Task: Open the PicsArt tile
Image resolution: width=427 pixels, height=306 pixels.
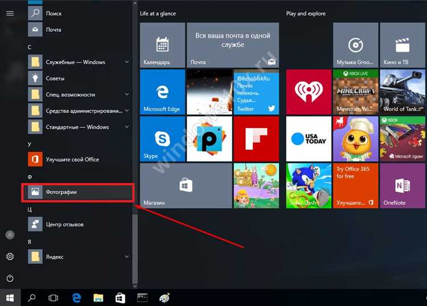Action: click(x=210, y=139)
